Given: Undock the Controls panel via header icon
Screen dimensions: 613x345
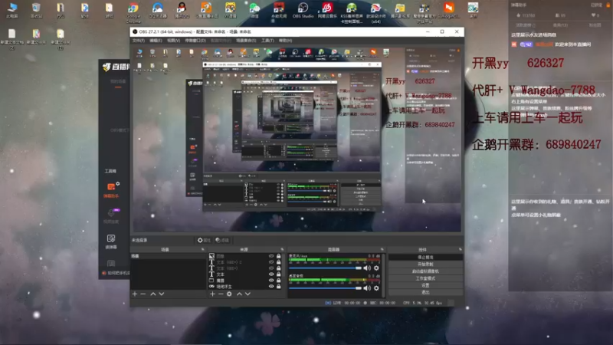Looking at the screenshot, I should click(x=461, y=249).
